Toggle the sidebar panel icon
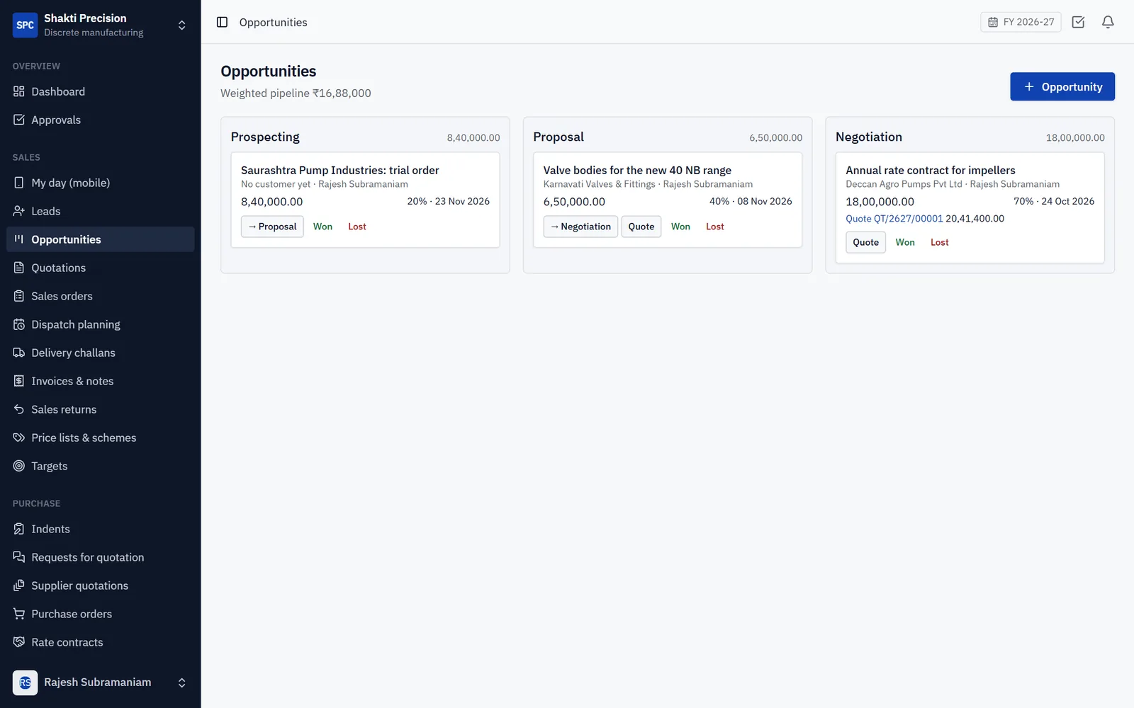 222,22
